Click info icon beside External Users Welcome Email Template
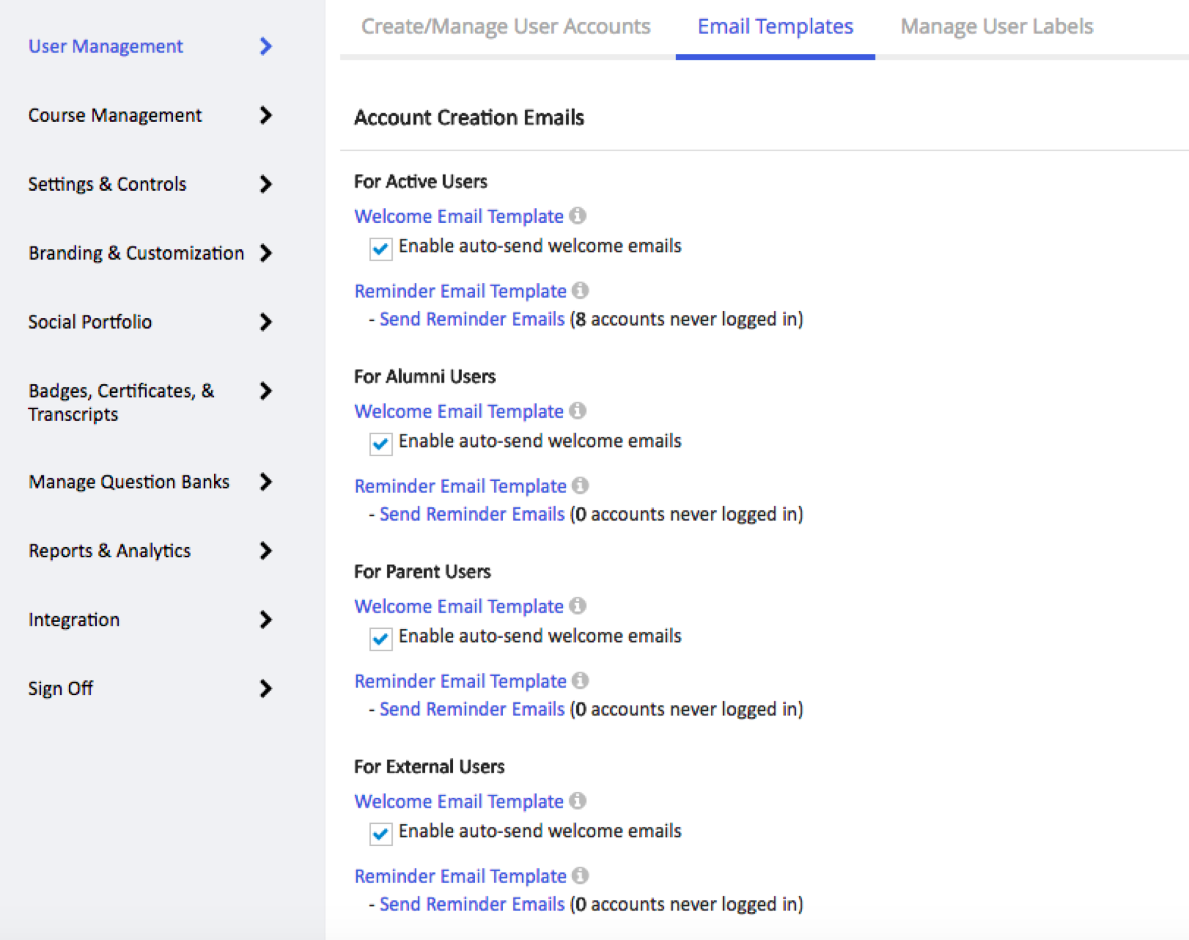 577,801
